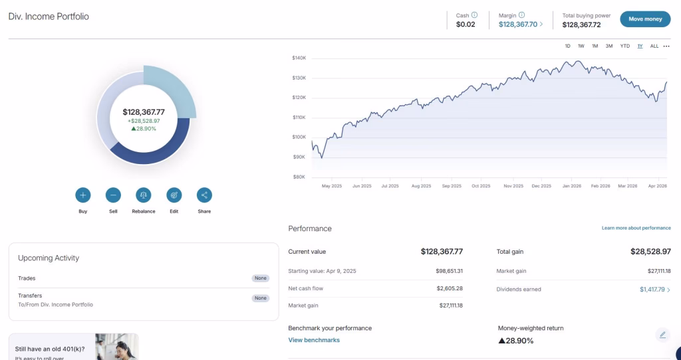Click the View benchmarks link
681x360 pixels.
pos(314,340)
